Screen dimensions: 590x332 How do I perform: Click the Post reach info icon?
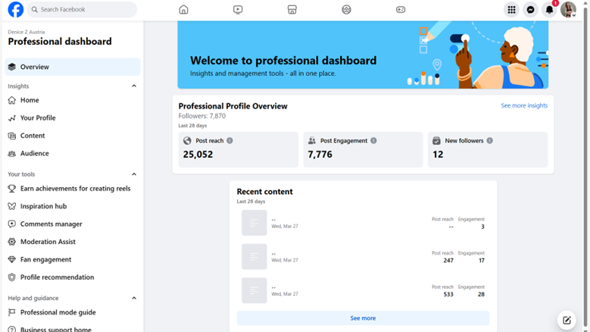point(229,140)
